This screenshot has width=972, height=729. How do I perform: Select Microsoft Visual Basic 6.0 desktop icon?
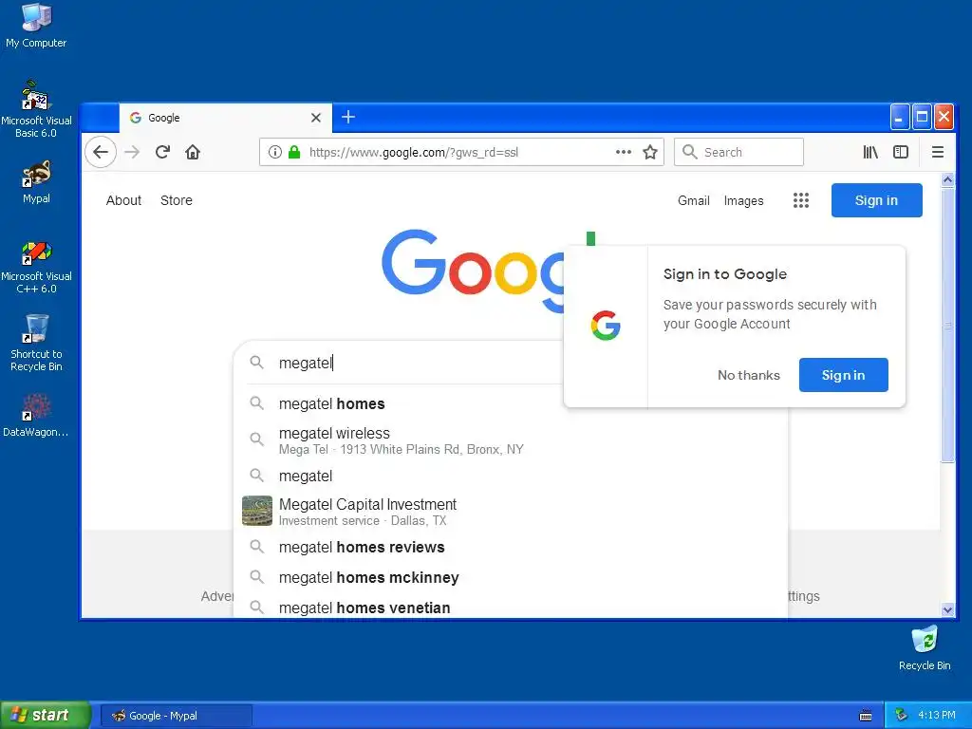(36, 109)
